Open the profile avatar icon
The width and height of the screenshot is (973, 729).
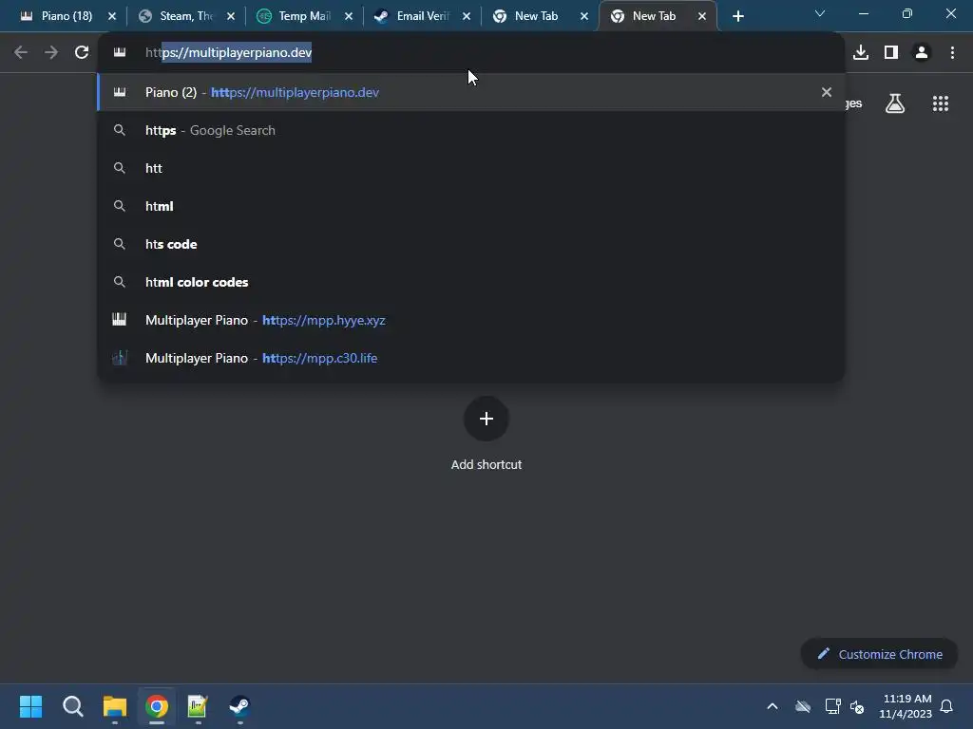[922, 53]
